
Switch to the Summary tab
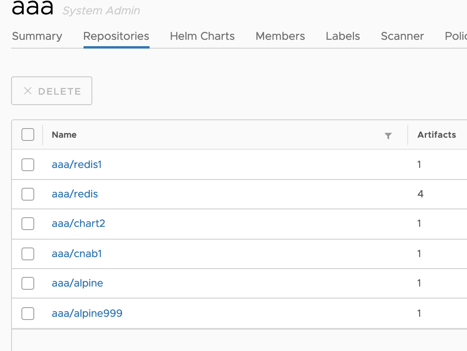[37, 36]
